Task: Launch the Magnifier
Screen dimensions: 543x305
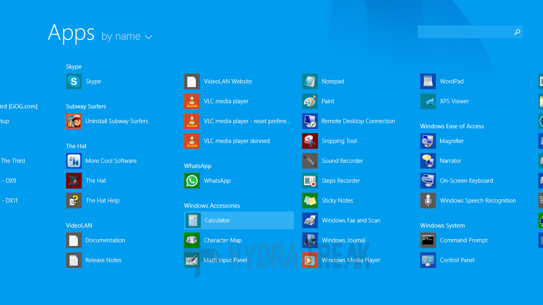Action: click(x=452, y=141)
